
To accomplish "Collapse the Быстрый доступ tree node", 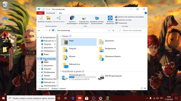I will [x=38, y=37].
